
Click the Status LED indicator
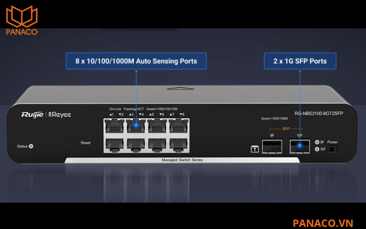tap(31, 146)
